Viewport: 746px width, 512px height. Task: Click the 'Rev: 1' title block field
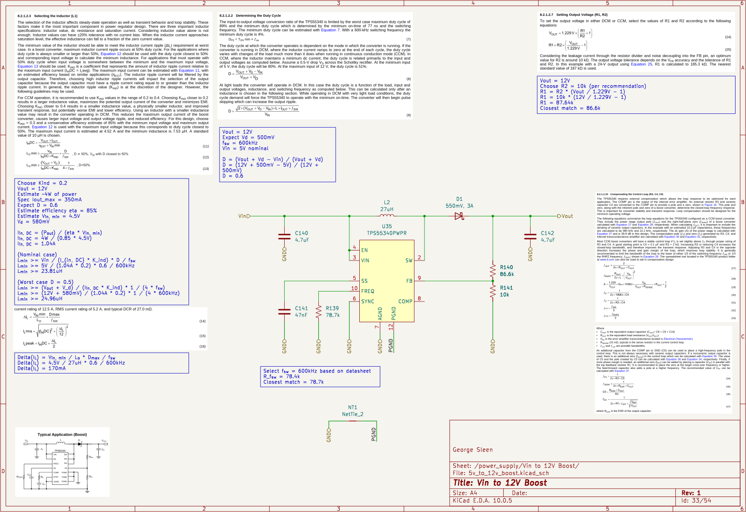(691, 493)
